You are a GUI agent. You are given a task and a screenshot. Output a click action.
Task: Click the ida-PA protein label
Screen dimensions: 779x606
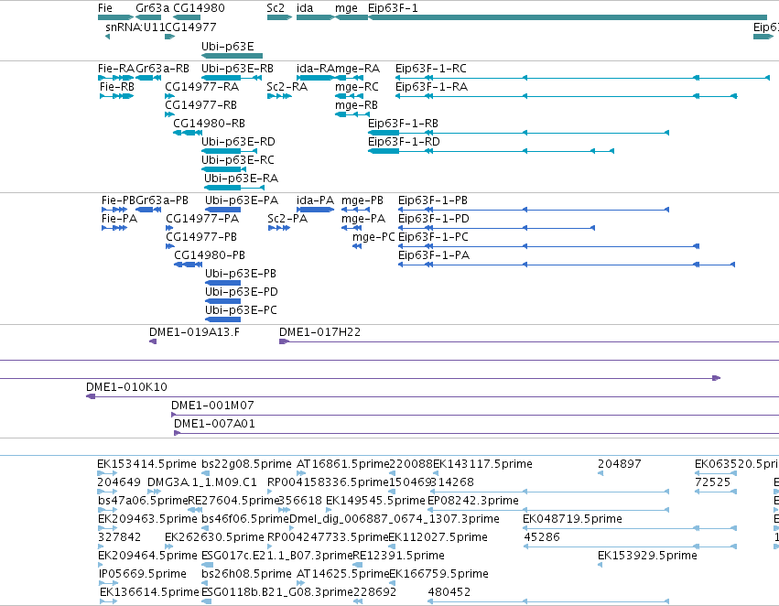point(316,200)
